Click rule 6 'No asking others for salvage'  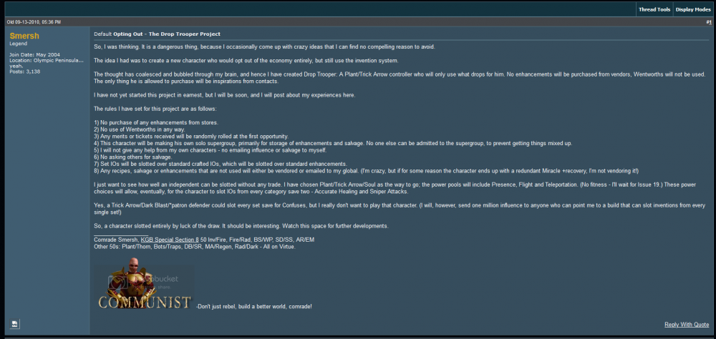tap(134, 155)
